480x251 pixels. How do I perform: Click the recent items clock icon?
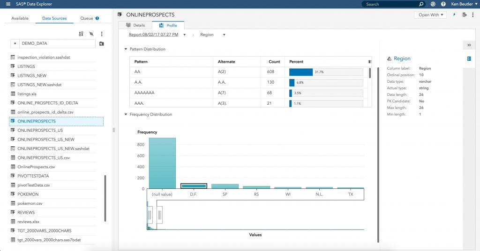(433, 4)
